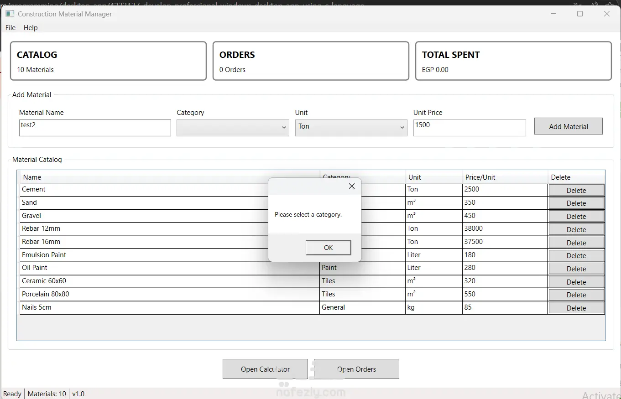This screenshot has height=399, width=621.
Task: Sort by the Price/Unit column header
Action: coord(505,177)
